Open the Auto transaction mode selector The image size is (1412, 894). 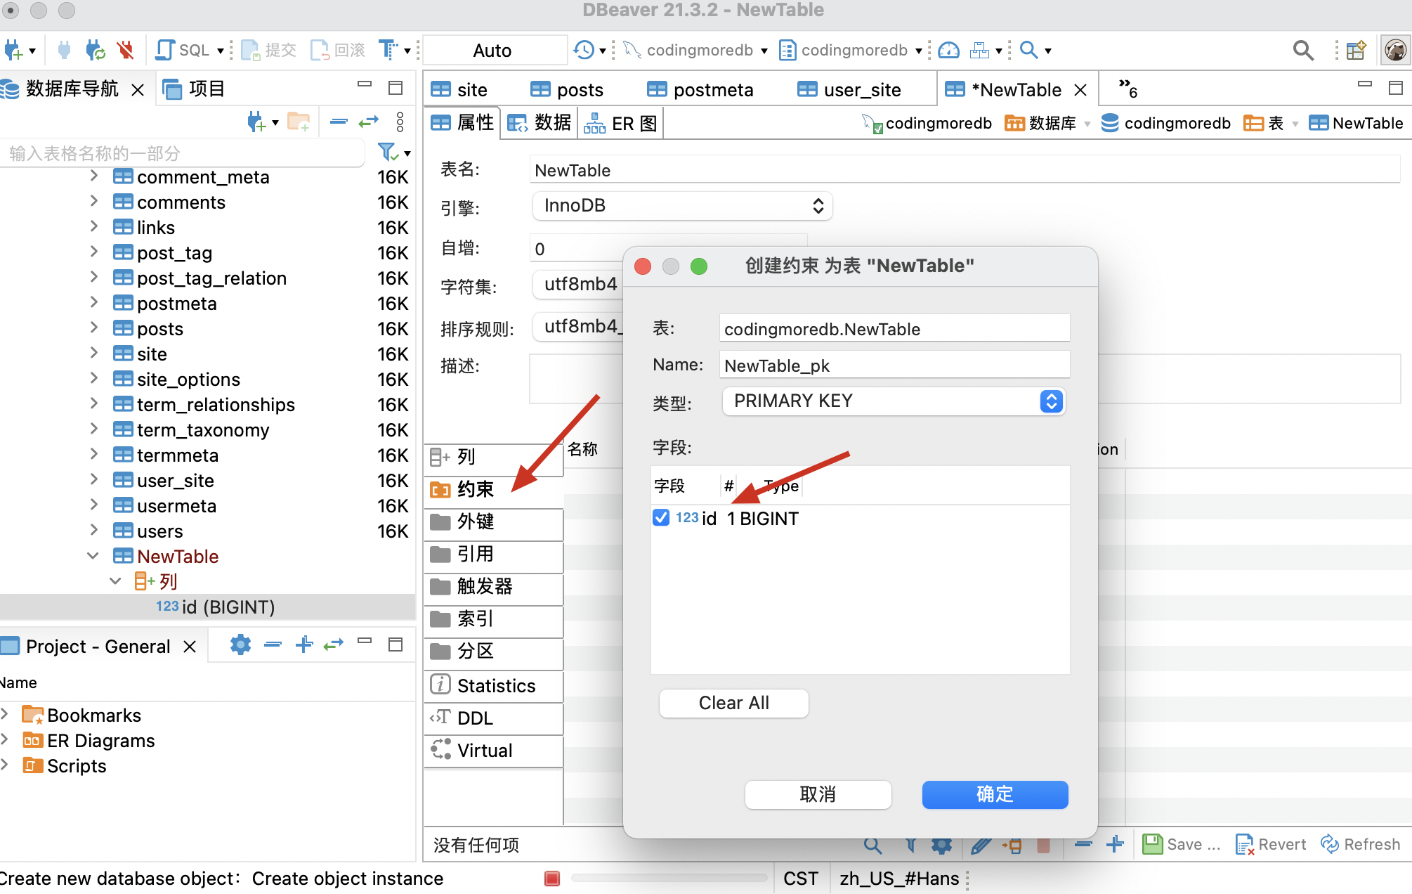(x=492, y=50)
